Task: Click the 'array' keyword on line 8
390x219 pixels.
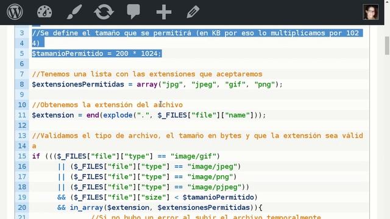Action: coord(147,85)
